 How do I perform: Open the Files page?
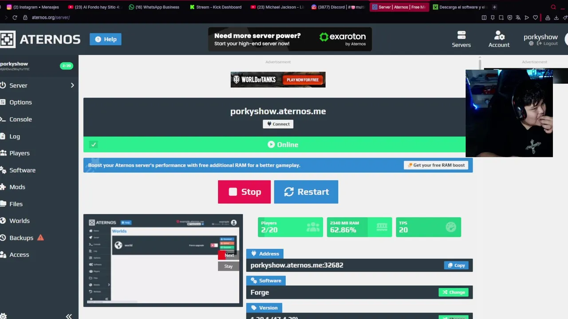click(x=16, y=204)
